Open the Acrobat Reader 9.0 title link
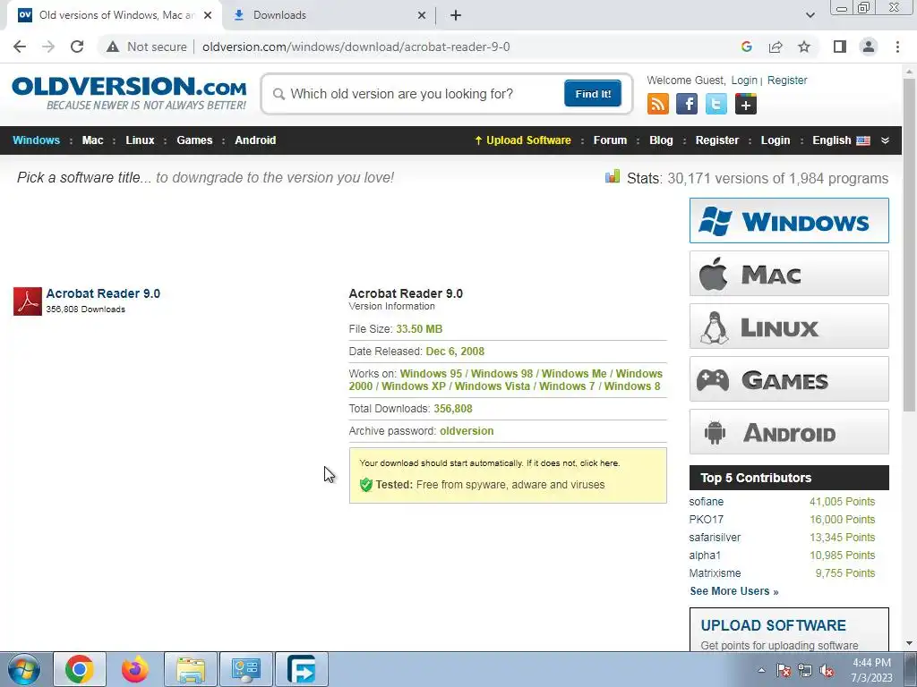This screenshot has height=687, width=917. click(103, 293)
